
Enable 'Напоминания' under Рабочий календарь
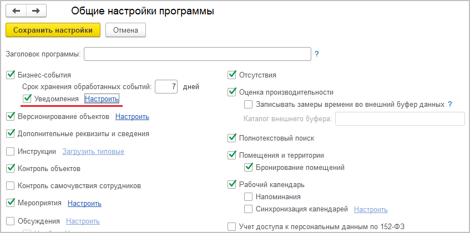click(249, 196)
